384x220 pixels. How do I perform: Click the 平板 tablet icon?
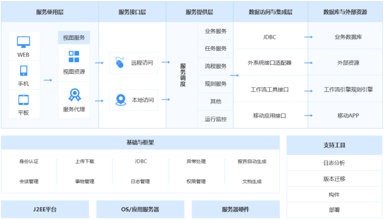[23, 100]
